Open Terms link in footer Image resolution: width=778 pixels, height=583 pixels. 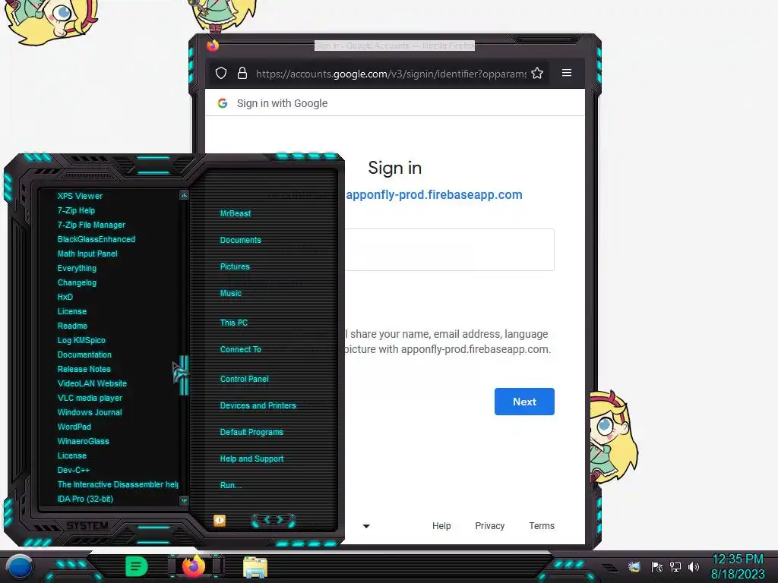(x=541, y=525)
